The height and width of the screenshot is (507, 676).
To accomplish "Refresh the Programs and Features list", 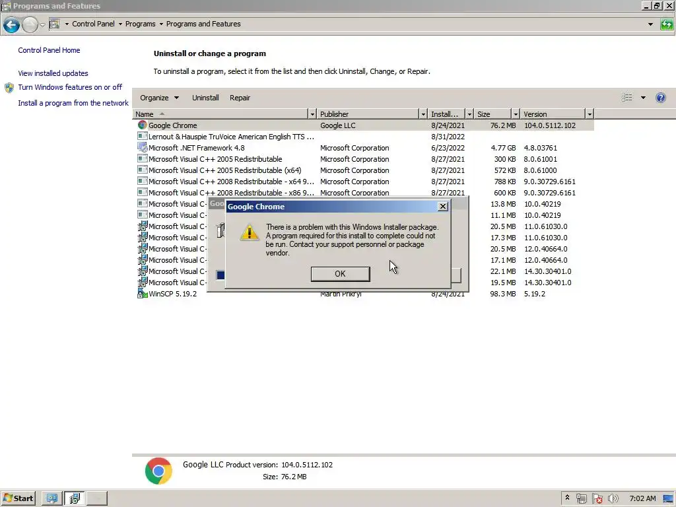I will 667,24.
